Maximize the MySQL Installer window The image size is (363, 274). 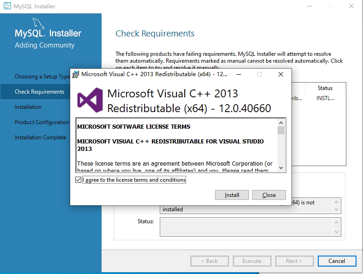(x=330, y=6)
